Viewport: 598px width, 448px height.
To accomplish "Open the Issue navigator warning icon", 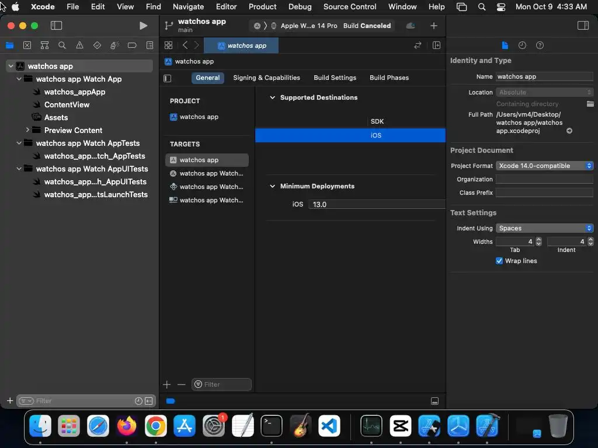I will point(79,45).
